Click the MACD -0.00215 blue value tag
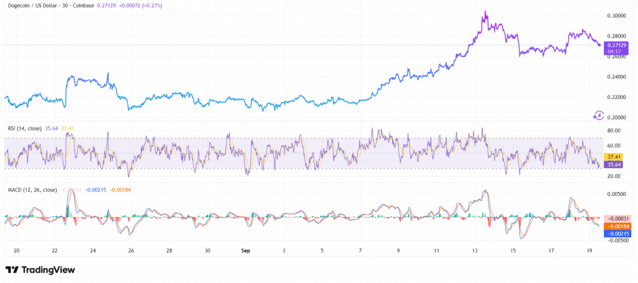This screenshot has height=283, width=638. 616,233
